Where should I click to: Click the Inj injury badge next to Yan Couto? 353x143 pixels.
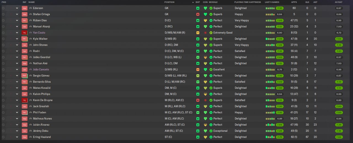tap(25, 33)
